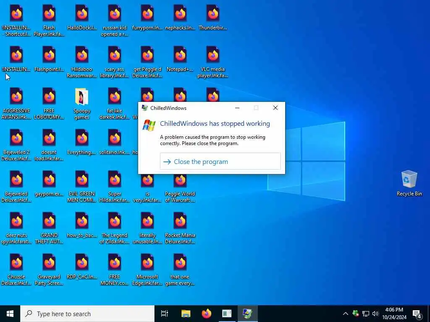430x322 pixels.
Task: Click Close the program button
Action: 220,161
